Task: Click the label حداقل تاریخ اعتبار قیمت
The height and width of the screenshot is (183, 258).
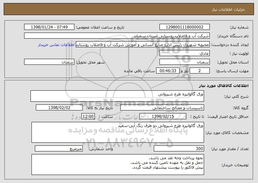Action: [228, 117]
